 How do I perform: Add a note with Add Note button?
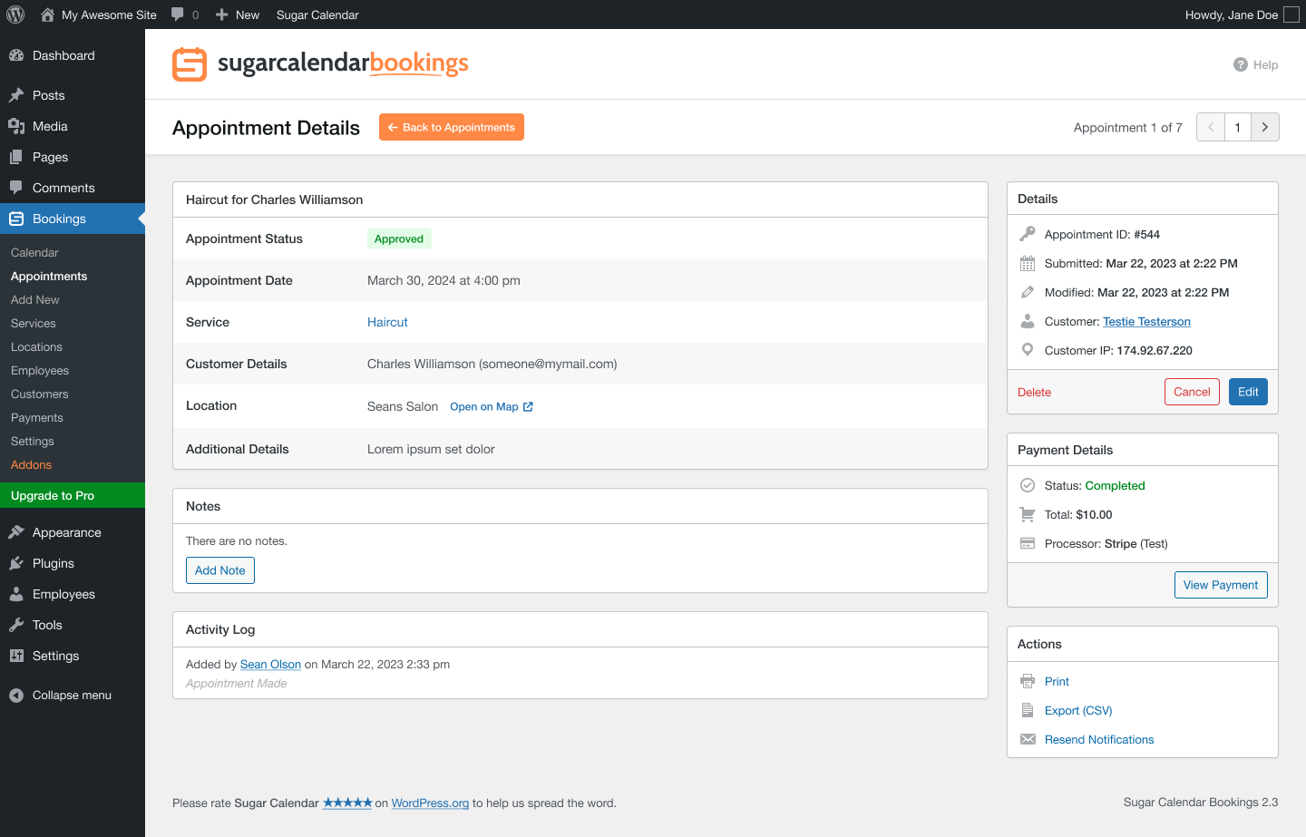pyautogui.click(x=219, y=570)
